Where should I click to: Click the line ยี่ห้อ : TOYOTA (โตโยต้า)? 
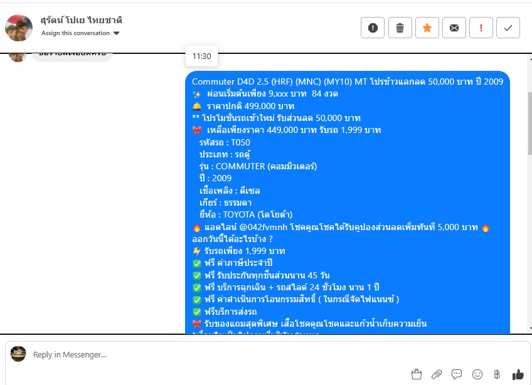pos(246,214)
